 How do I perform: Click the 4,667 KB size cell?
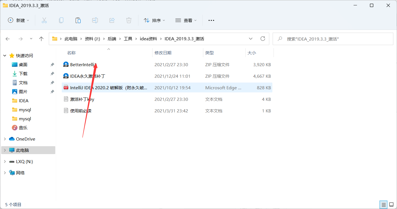pos(262,76)
